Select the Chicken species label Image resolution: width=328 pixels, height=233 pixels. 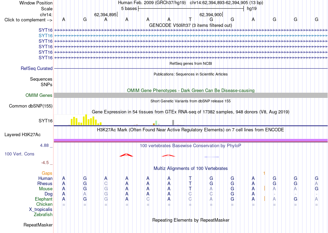[x=44, y=204]
